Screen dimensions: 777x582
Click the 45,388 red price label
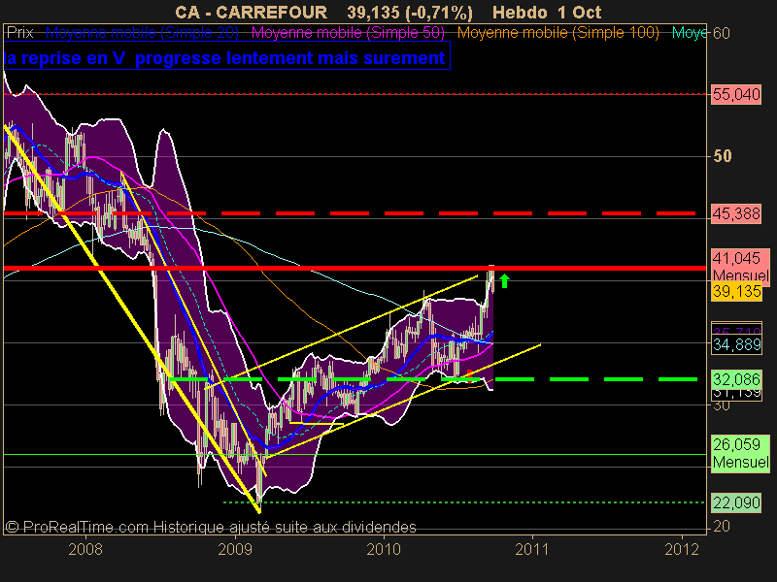pos(736,213)
